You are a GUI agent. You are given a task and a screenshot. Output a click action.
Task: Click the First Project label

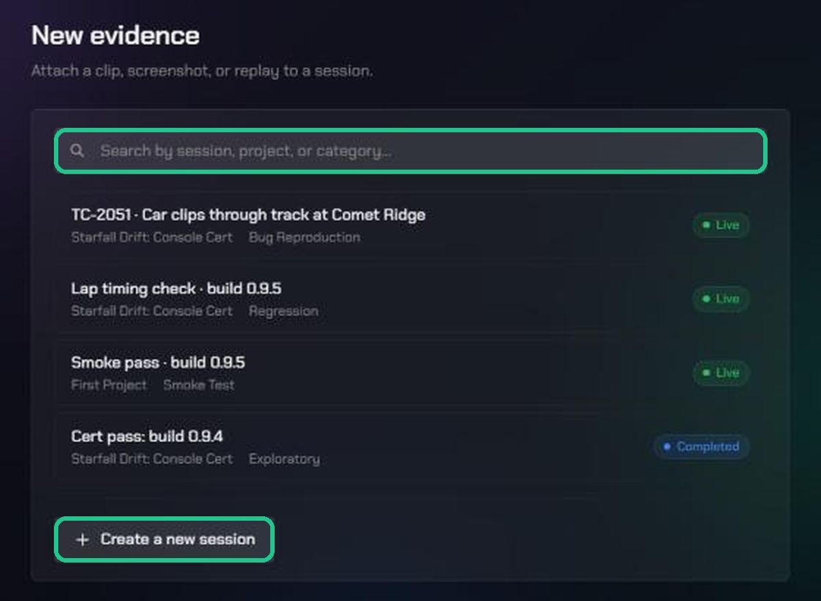pyautogui.click(x=109, y=385)
